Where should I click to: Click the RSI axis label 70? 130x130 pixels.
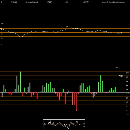coord(2,30)
